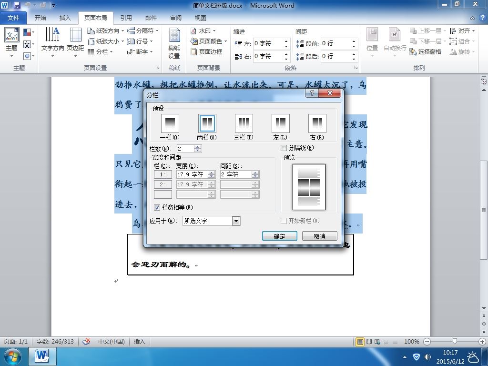Click zoom out minus button
Screen dimensions: 488x366
coord(427,342)
